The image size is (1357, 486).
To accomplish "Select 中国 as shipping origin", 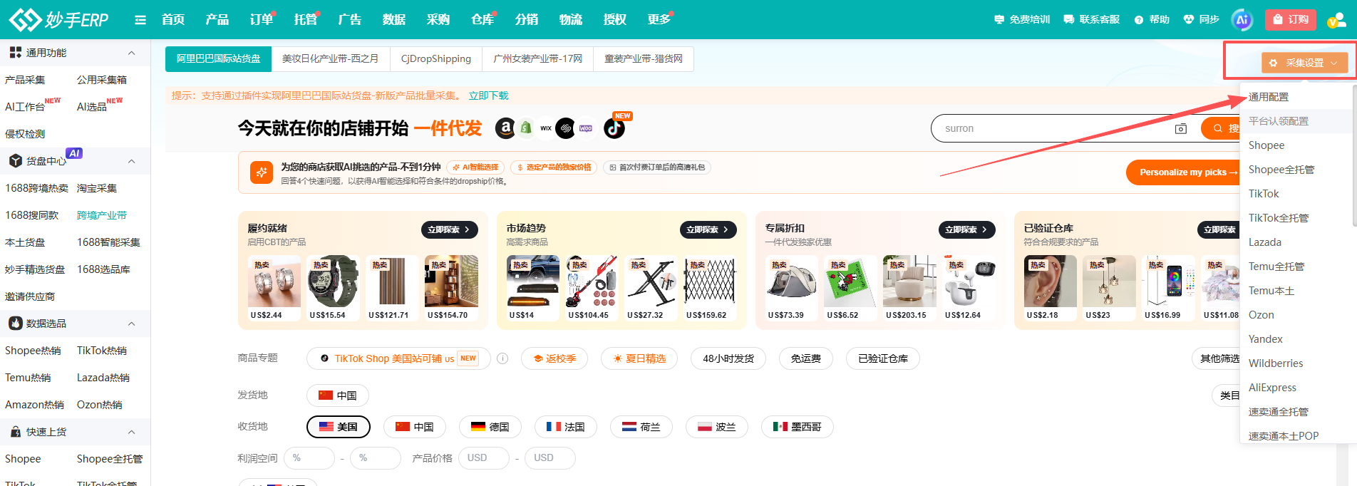I will [337, 395].
